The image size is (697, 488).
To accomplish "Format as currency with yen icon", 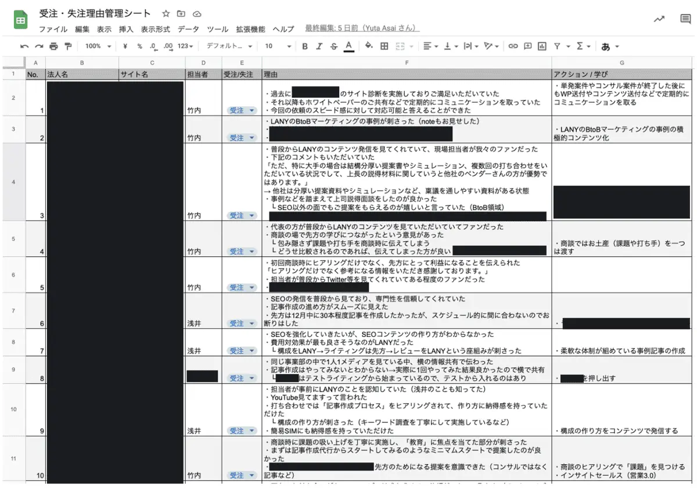I will tap(125, 46).
